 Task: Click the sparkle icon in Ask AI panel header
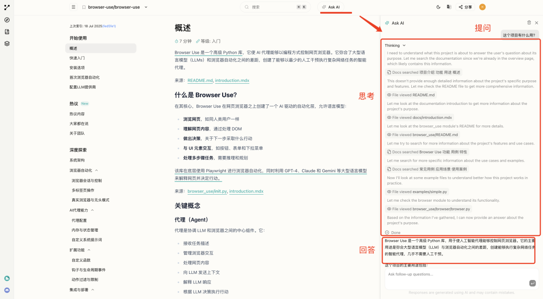(x=387, y=23)
